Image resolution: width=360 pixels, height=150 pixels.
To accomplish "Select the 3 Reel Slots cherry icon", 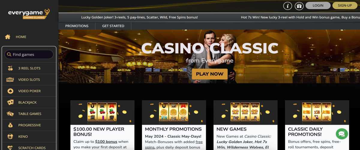I will [10, 68].
